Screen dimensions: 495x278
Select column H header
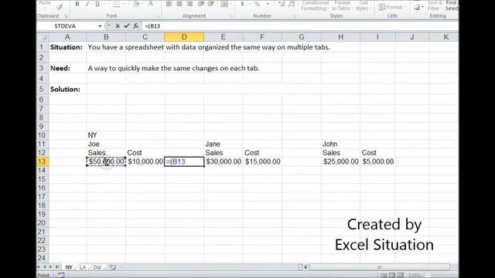pyautogui.click(x=340, y=37)
